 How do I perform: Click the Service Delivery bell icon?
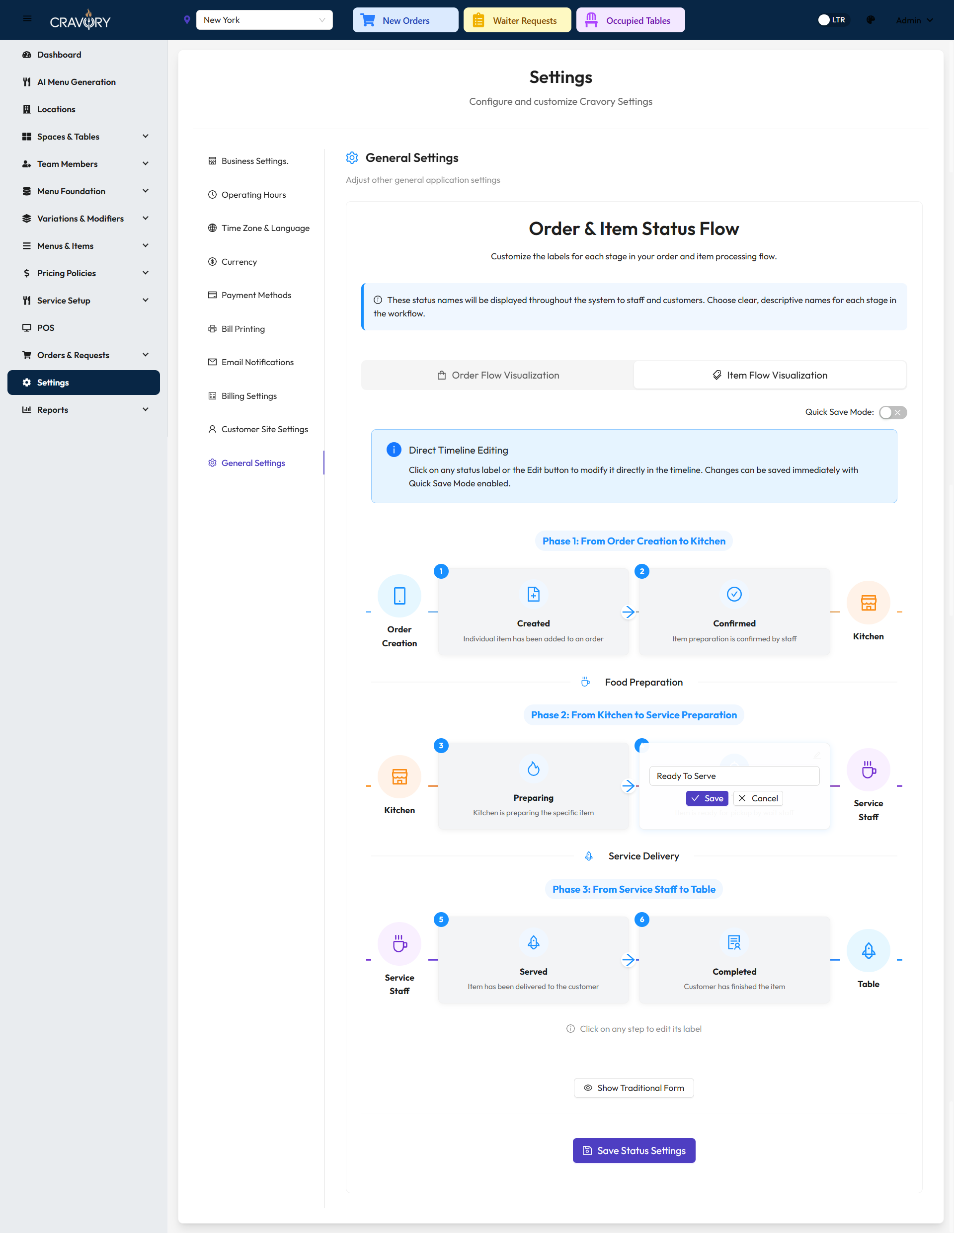point(589,856)
